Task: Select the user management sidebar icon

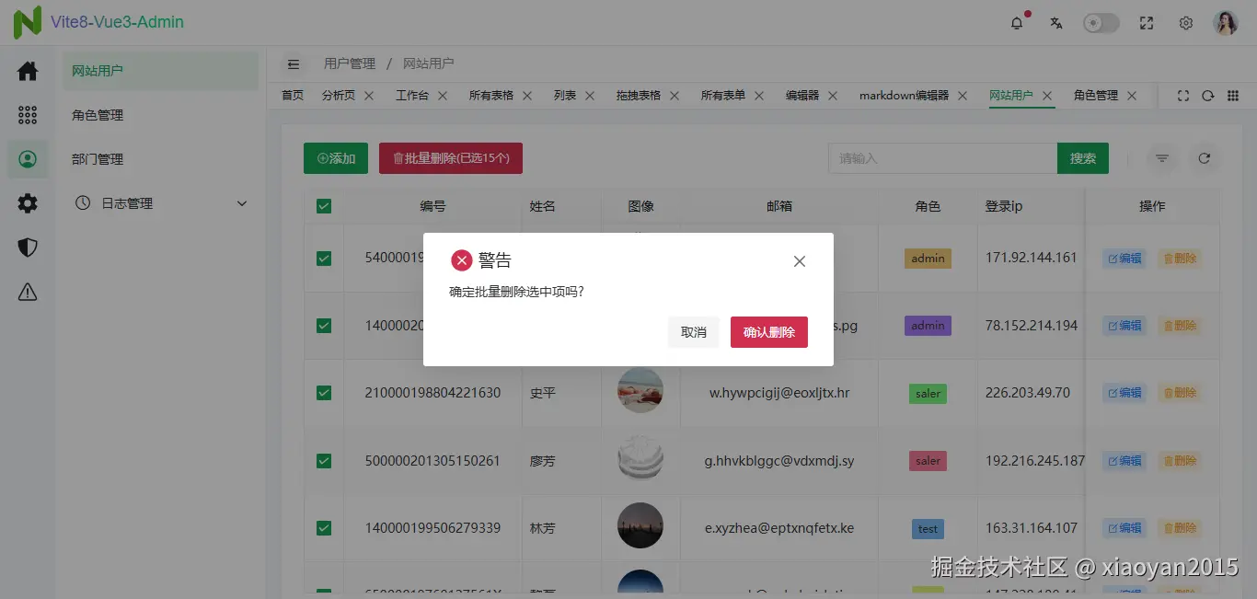Action: coord(28,159)
